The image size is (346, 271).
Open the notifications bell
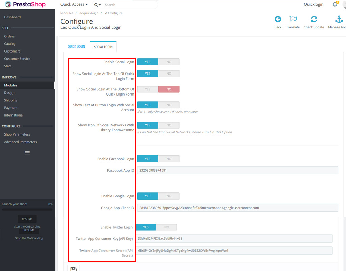tap(335, 4)
